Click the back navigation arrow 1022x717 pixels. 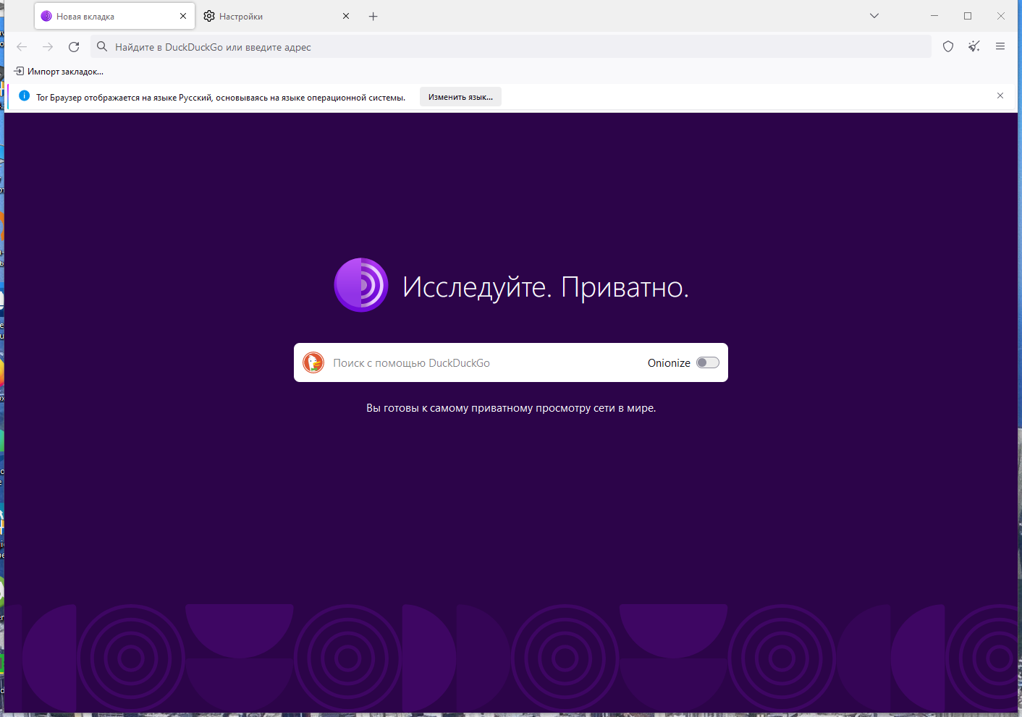tap(22, 47)
